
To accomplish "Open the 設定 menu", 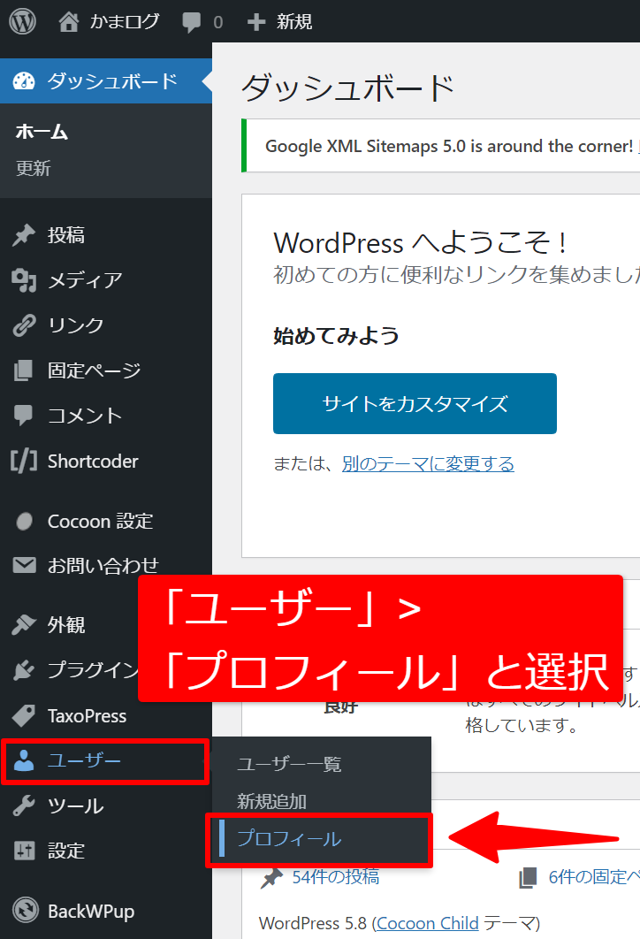I will tap(106, 851).
